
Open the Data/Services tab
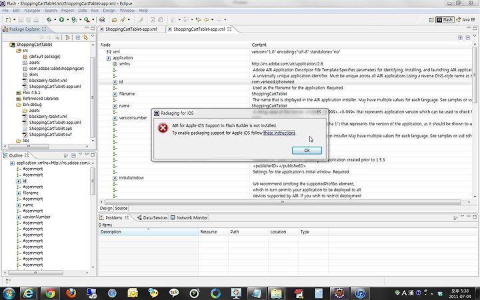click(x=153, y=217)
